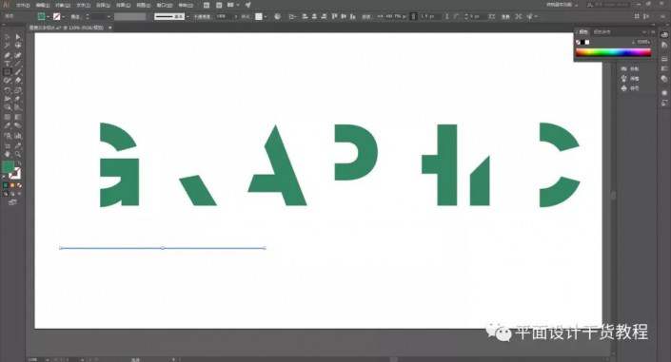
Task: Open the fill color dropdown in control bar
Action: pos(48,17)
